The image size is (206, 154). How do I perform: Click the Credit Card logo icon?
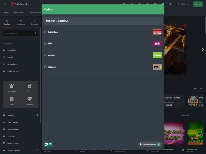157,32
